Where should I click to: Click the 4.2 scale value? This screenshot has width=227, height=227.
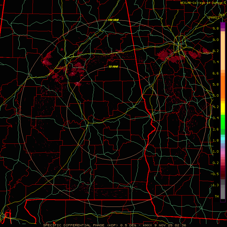point(216,107)
